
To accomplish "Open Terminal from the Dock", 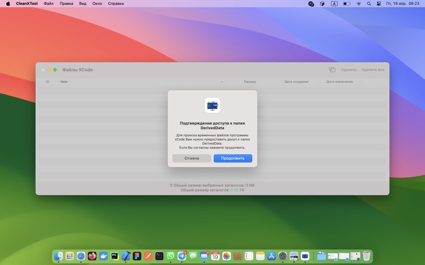I will coord(159,256).
